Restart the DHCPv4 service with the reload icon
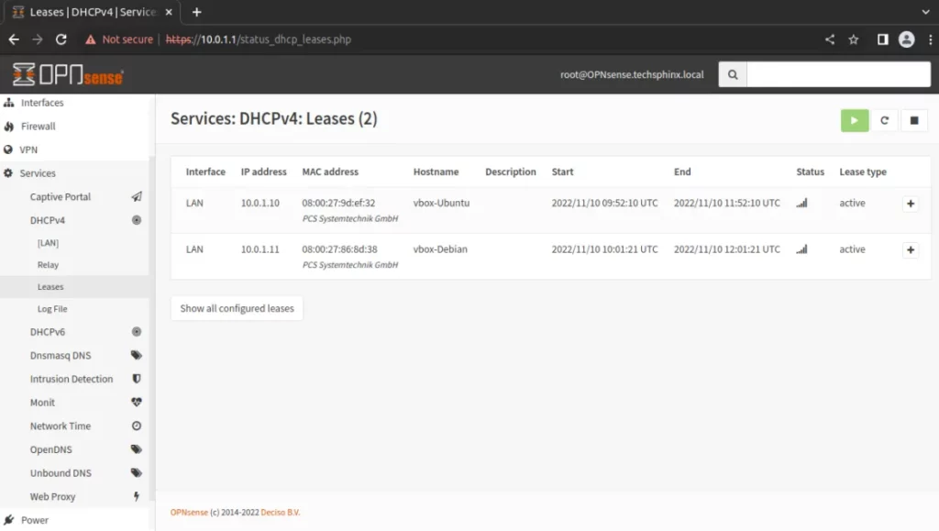The width and height of the screenshot is (939, 531). point(885,120)
